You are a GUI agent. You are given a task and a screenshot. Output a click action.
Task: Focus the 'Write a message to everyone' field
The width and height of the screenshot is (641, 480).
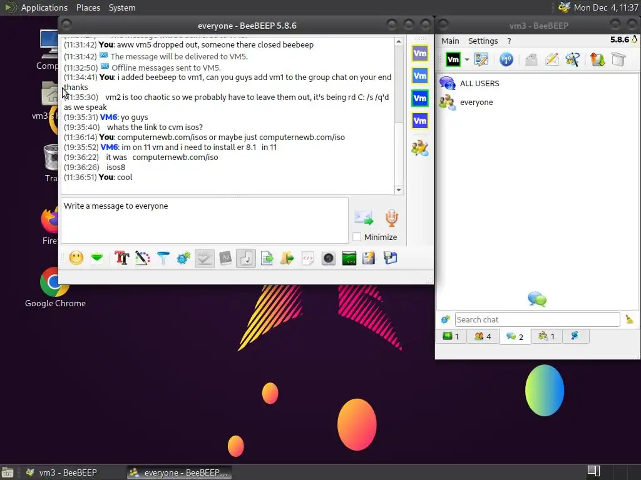(x=205, y=221)
